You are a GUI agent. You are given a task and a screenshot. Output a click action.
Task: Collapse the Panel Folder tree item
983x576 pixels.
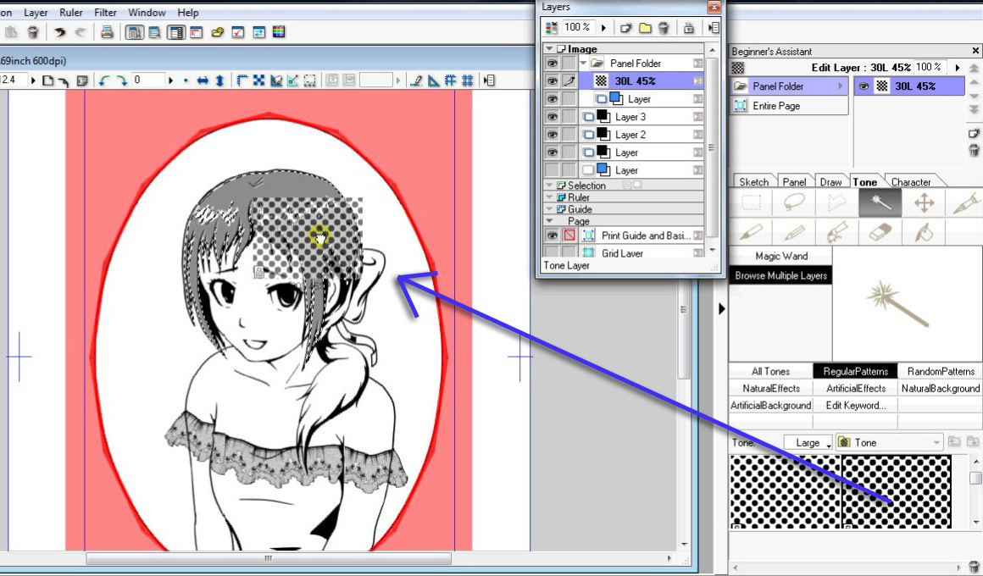(x=584, y=64)
